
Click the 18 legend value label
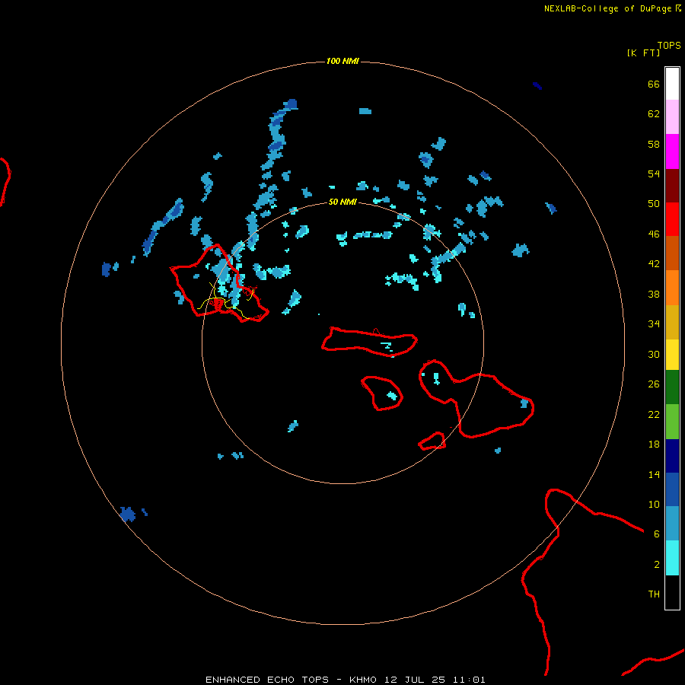[654, 444]
